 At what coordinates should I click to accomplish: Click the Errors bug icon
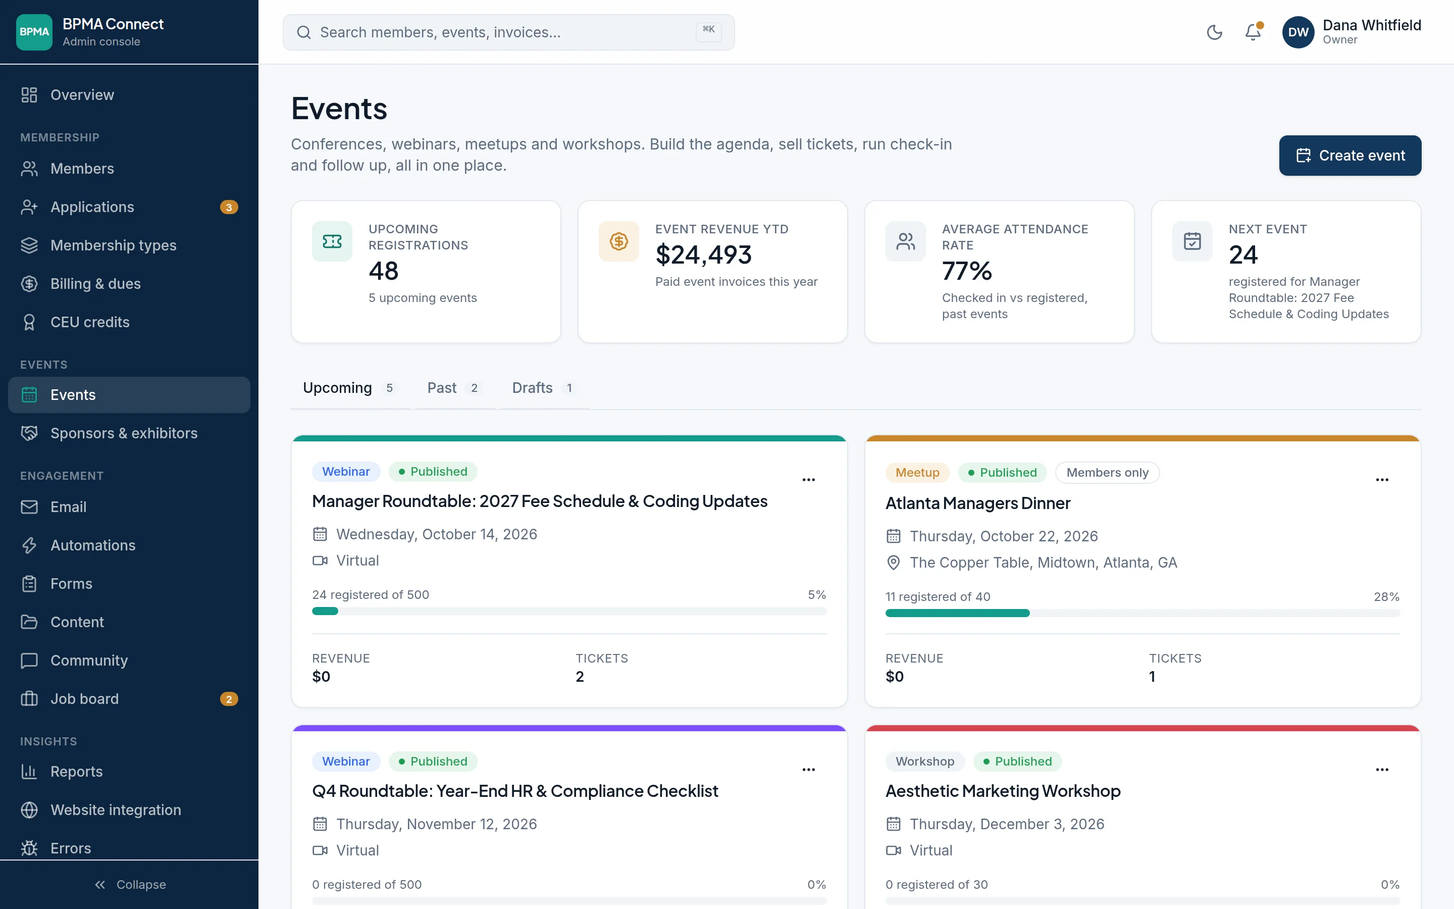tap(29, 849)
